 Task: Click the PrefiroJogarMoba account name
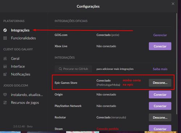click(x=108, y=85)
